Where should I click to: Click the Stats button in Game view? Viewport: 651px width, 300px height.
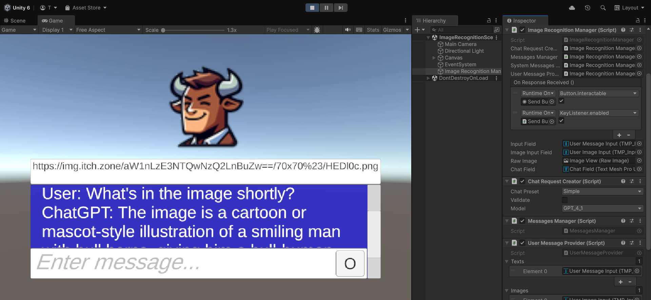tap(373, 30)
